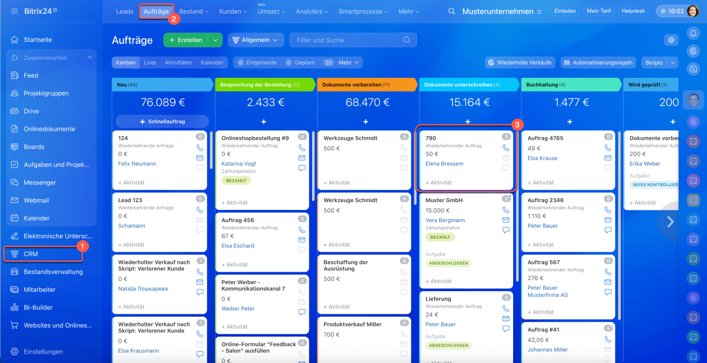Viewport: 707px width, 363px height.
Task: Click phone icon on Auftrag 4765 card
Action: click(x=608, y=148)
